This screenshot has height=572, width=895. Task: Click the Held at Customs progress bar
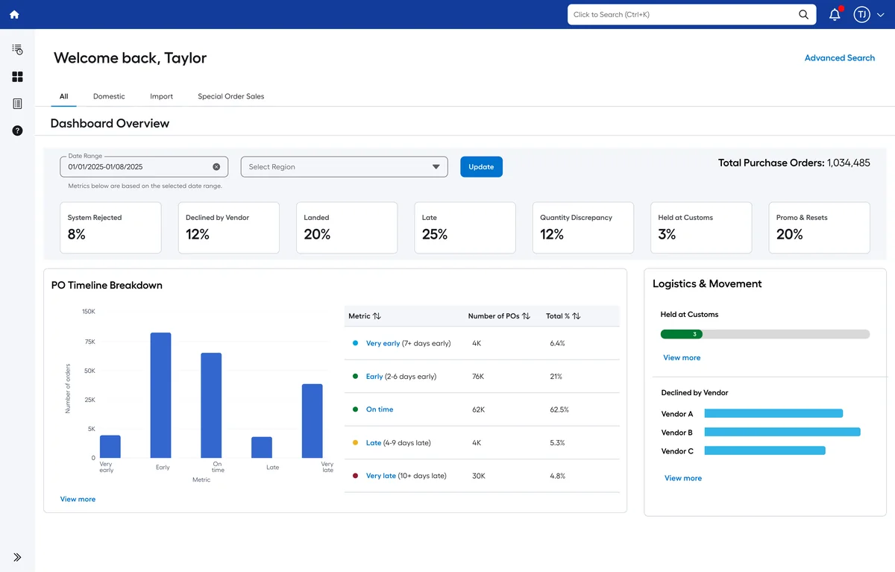pyautogui.click(x=765, y=334)
